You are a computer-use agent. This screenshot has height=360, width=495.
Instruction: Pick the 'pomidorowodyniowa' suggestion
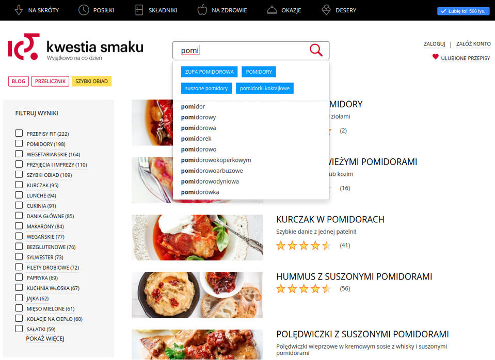click(x=251, y=182)
